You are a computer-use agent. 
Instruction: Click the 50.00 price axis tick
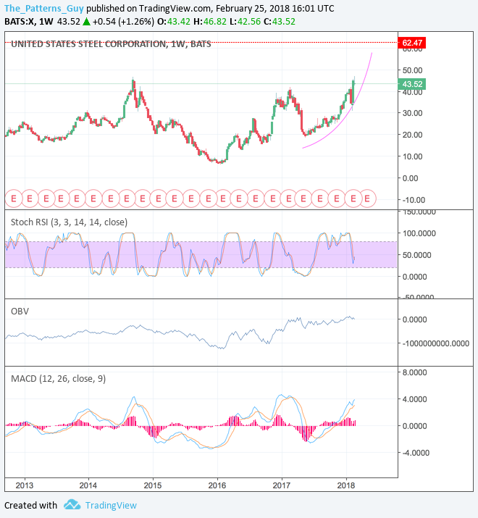(412, 70)
